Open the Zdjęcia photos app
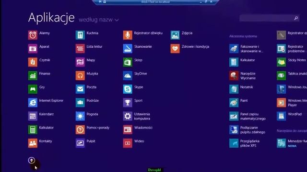Screen dimensions: 307x172 tap(175, 35)
